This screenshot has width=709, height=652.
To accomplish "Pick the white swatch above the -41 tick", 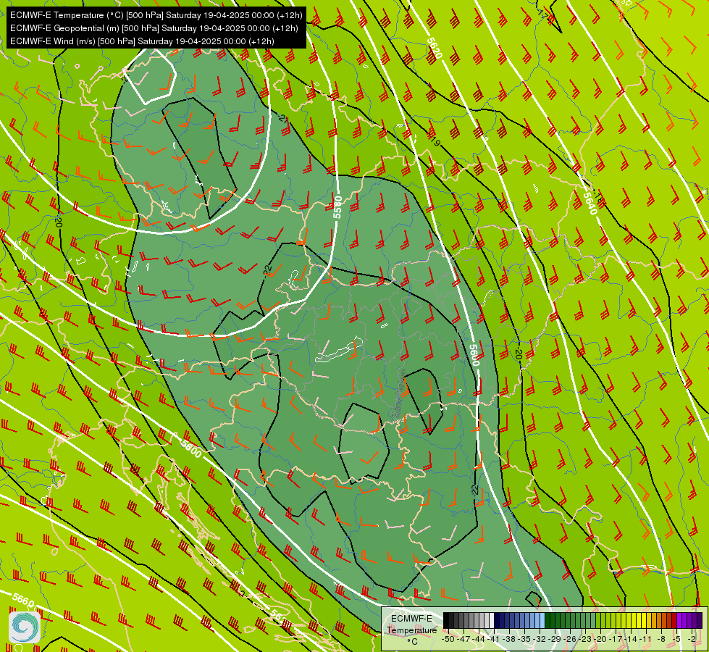I will pyautogui.click(x=492, y=620).
